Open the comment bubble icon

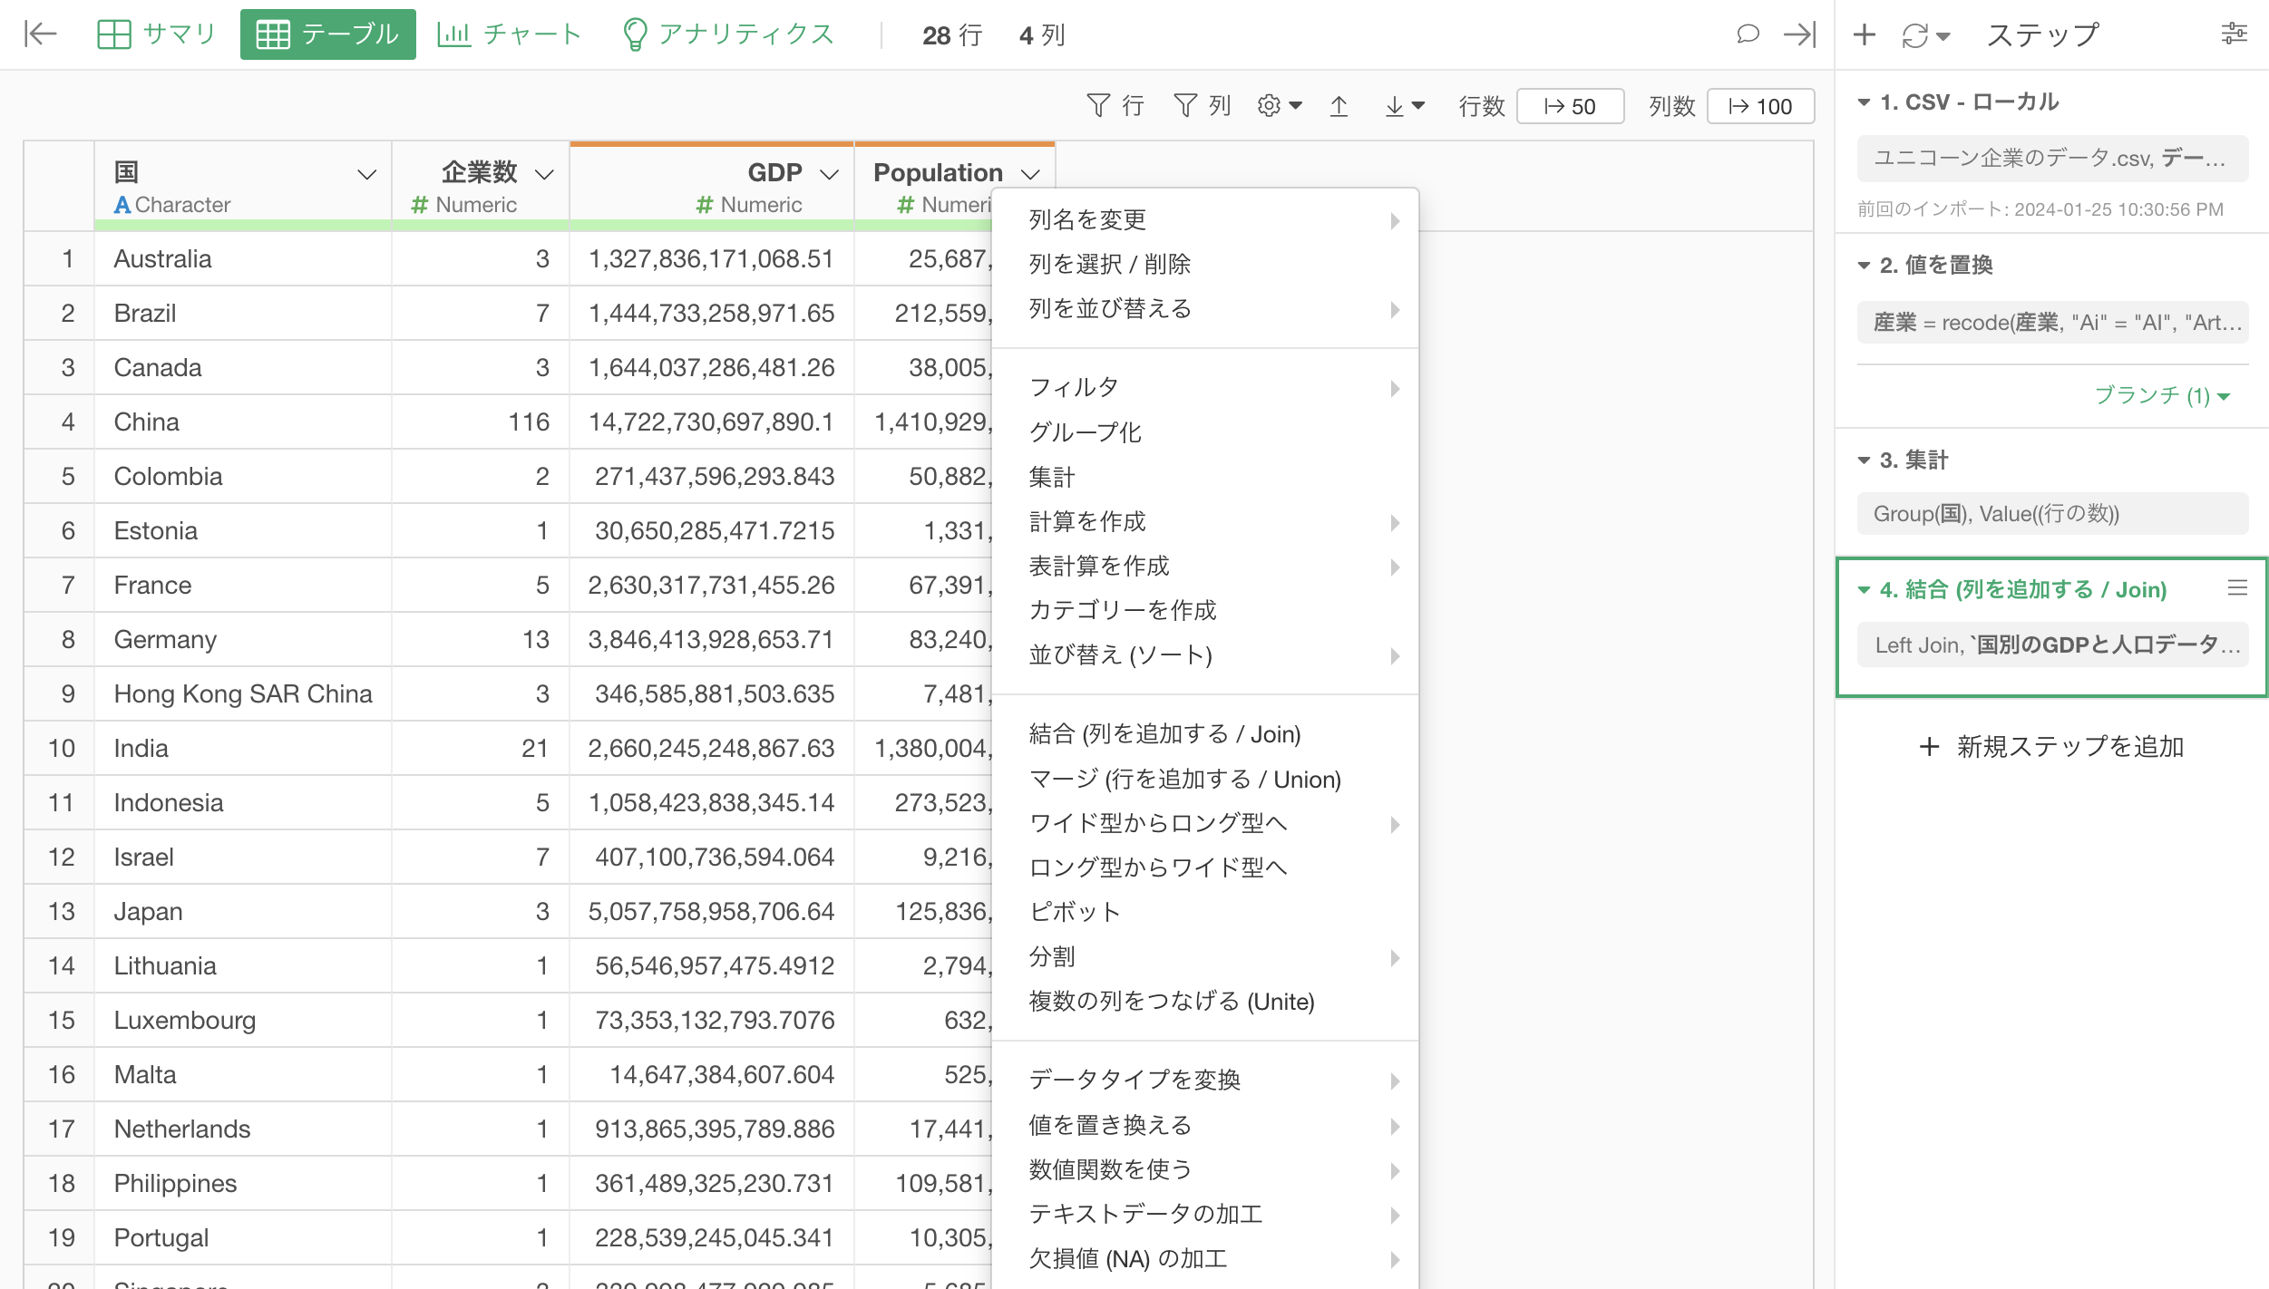click(x=1748, y=34)
